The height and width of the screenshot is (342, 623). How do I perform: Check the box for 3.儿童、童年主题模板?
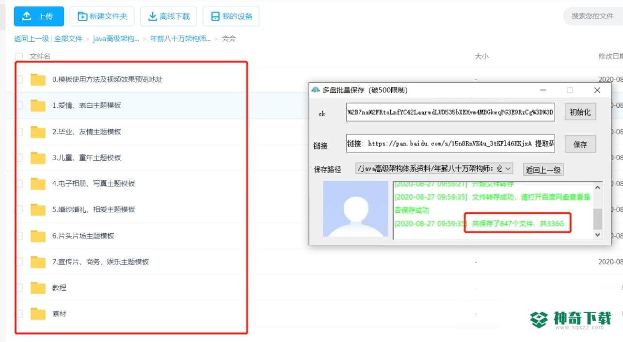tap(19, 158)
